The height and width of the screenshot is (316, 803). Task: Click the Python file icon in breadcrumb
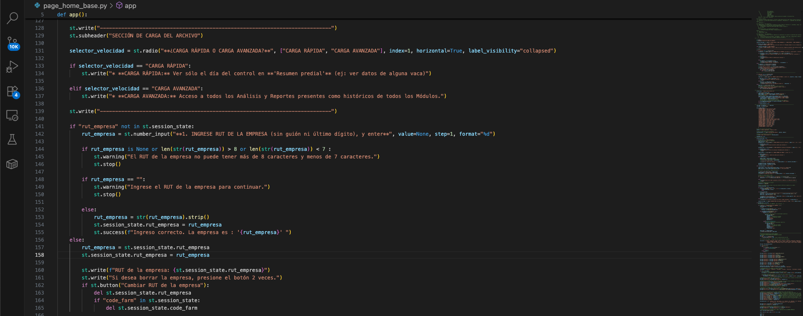[37, 5]
